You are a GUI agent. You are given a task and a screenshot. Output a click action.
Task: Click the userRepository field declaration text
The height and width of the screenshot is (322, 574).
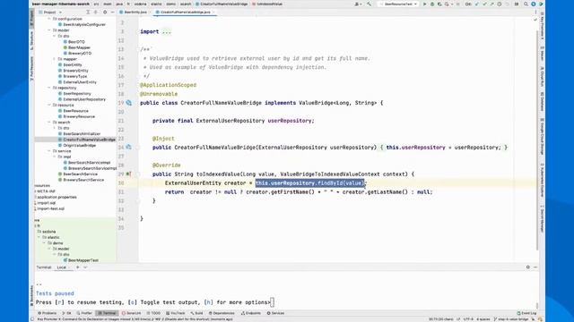291,121
